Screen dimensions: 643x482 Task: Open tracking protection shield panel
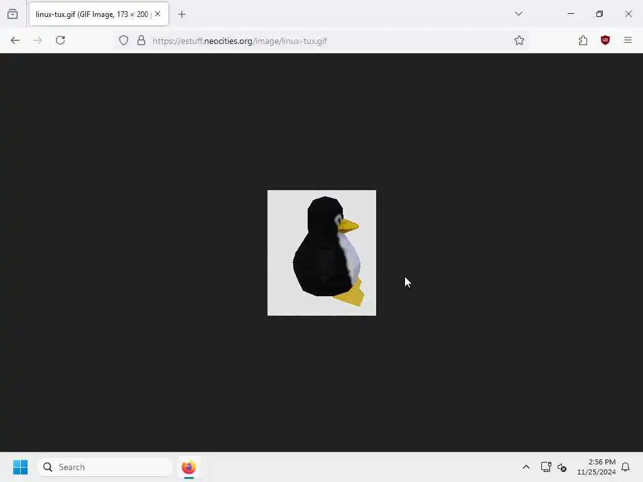[x=124, y=40]
